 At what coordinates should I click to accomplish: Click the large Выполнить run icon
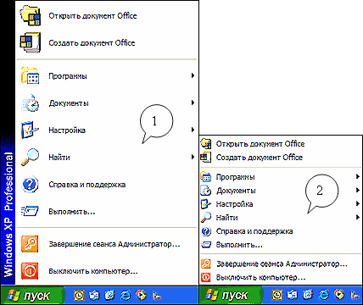(30, 211)
